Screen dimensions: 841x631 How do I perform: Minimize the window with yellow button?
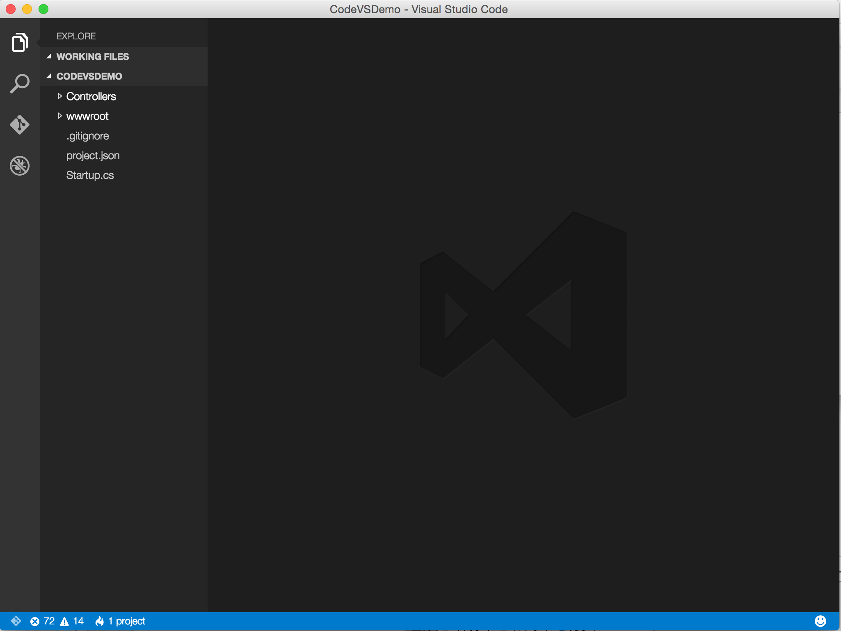[x=27, y=9]
